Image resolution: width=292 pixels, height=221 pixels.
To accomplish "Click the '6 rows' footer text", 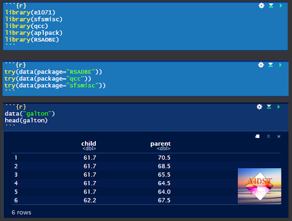I will point(21,212).
